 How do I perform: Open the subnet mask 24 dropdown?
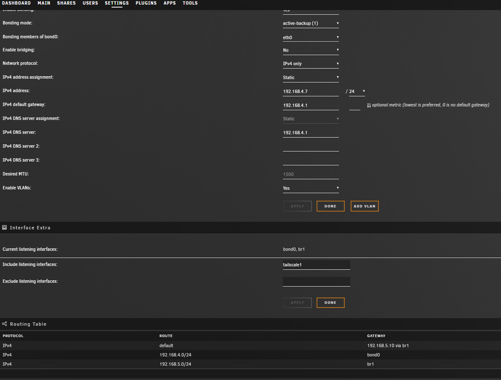(357, 91)
